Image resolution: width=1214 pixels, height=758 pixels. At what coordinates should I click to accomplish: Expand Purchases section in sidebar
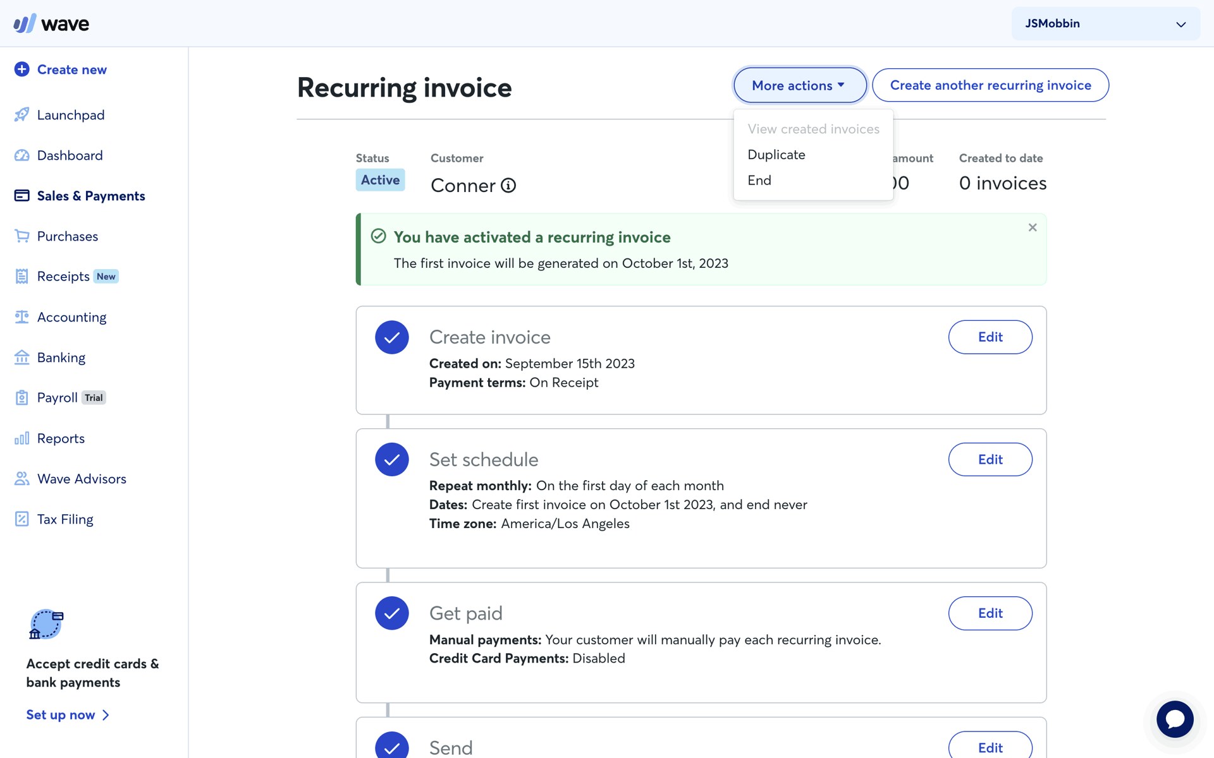(x=68, y=236)
